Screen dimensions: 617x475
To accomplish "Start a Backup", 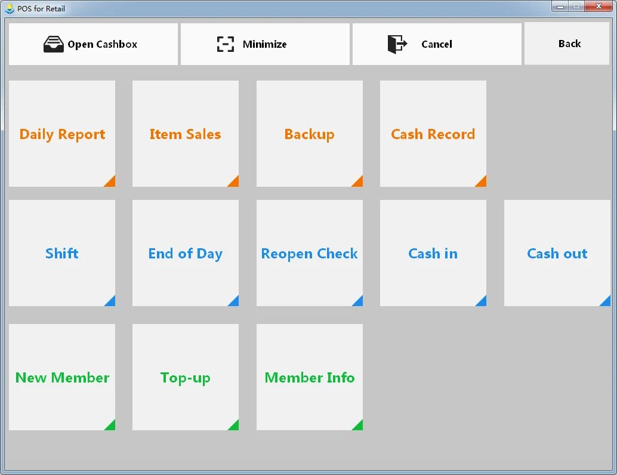I will pos(309,134).
